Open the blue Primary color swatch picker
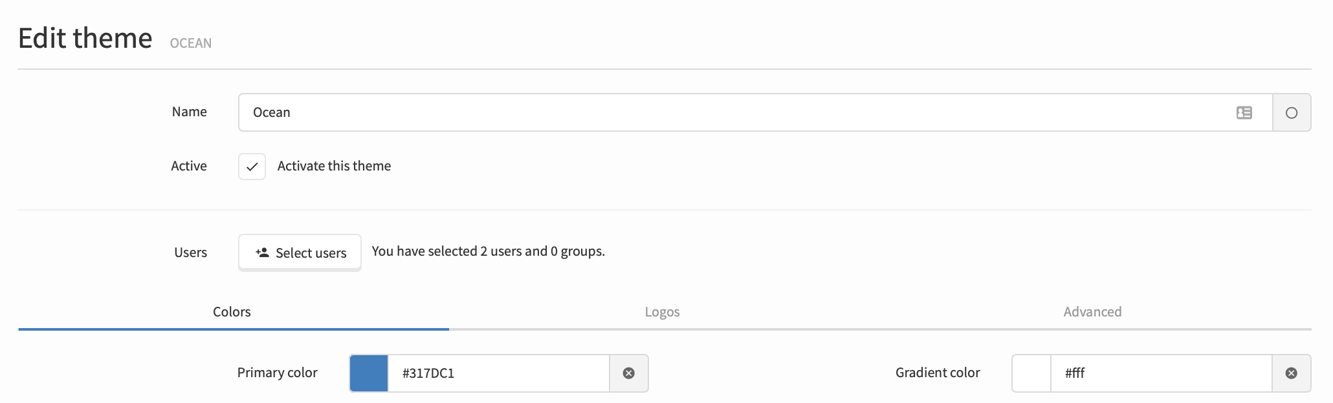This screenshot has width=1333, height=403. point(369,373)
